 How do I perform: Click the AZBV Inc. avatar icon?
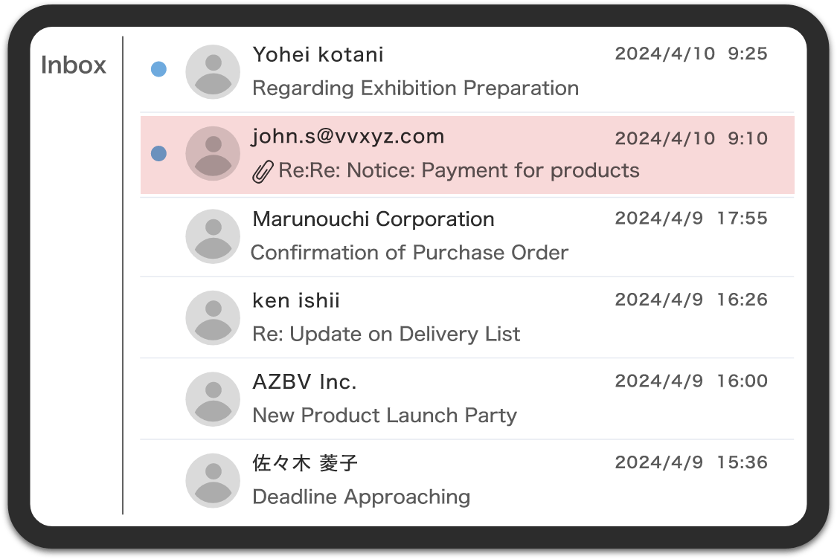[213, 399]
